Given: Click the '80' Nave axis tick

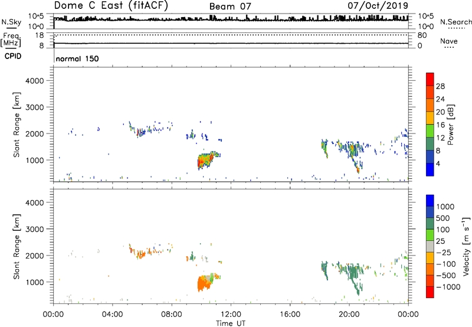Looking at the screenshot, I should [422, 35].
